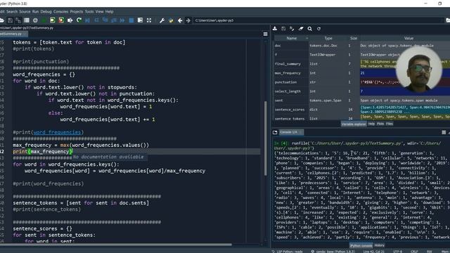The image size is (450, 253).
Task: Open editor pane options hamburger menu
Action: click(266, 34)
